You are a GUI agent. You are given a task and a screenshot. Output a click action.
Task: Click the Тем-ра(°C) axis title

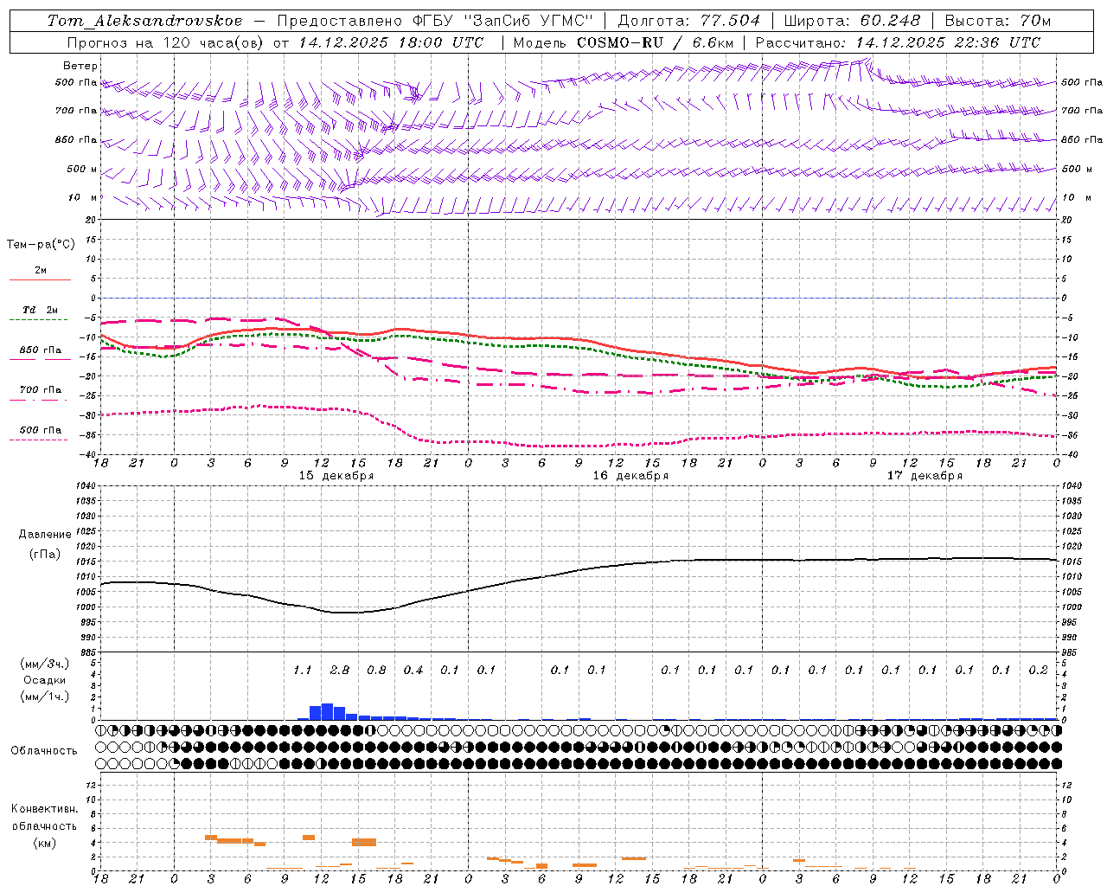pos(41,245)
